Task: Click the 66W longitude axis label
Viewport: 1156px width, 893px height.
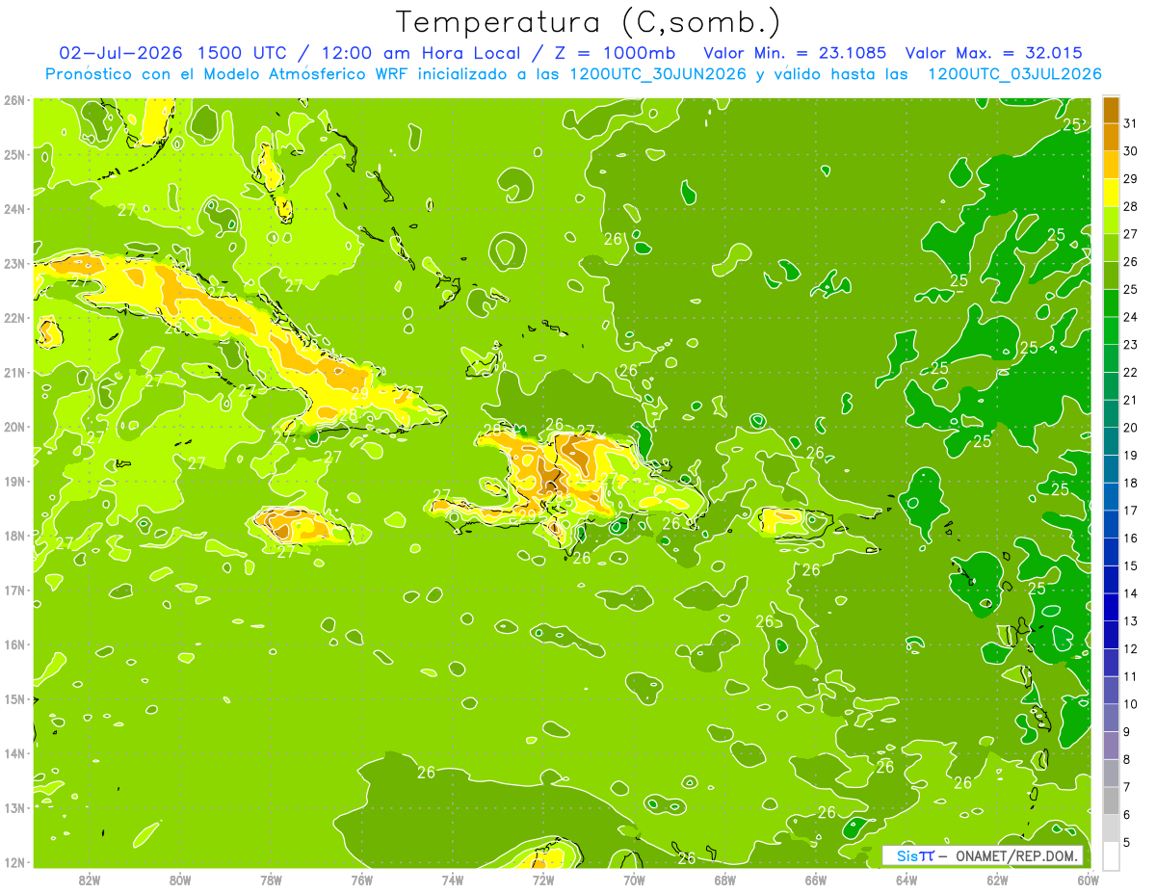Action: (816, 880)
